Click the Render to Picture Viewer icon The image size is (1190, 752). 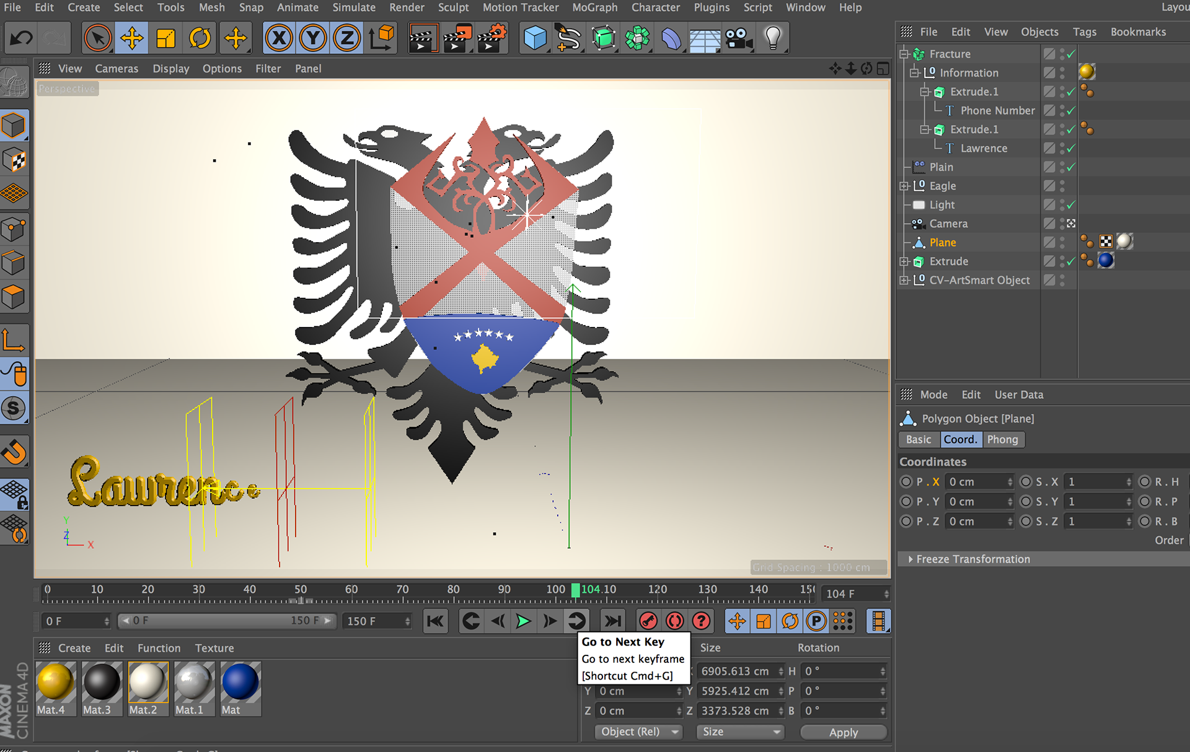[457, 38]
